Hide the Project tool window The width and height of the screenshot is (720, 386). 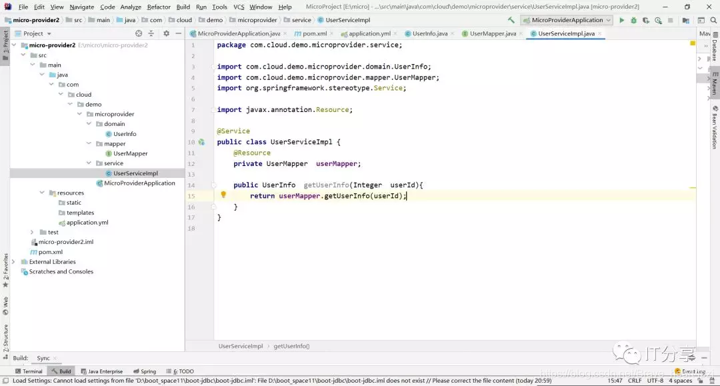[179, 33]
